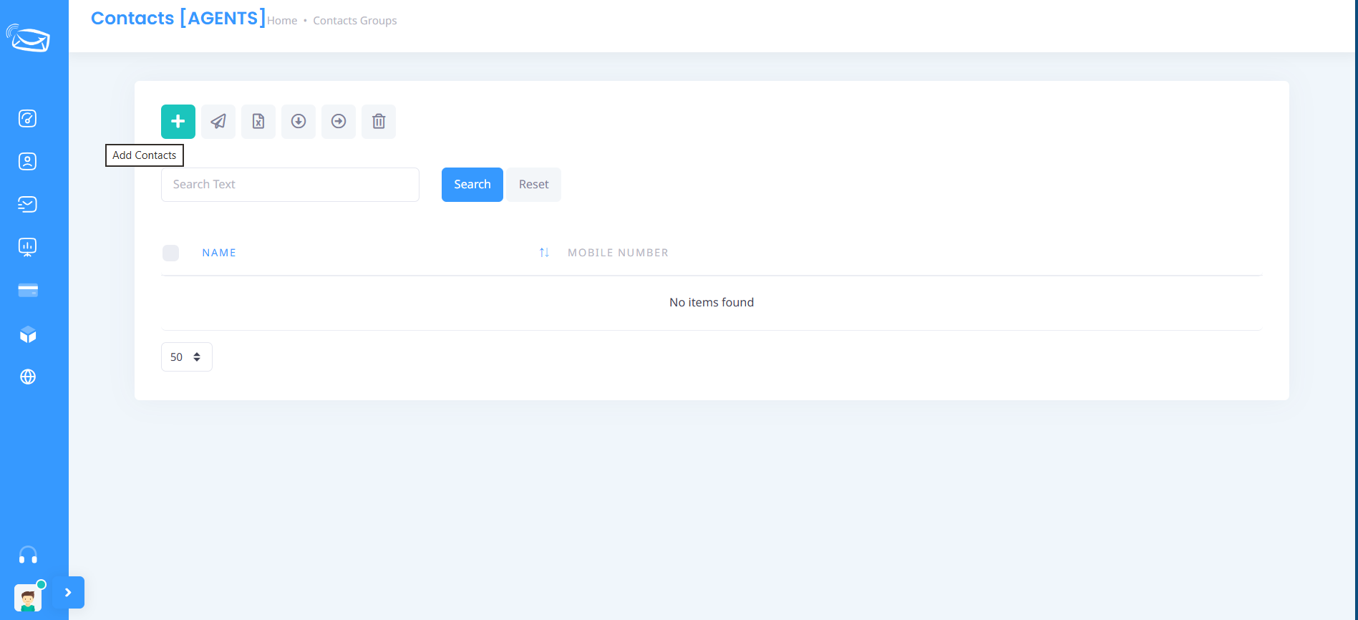The height and width of the screenshot is (620, 1358).
Task: Click the paper plane send icon
Action: pyautogui.click(x=218, y=122)
